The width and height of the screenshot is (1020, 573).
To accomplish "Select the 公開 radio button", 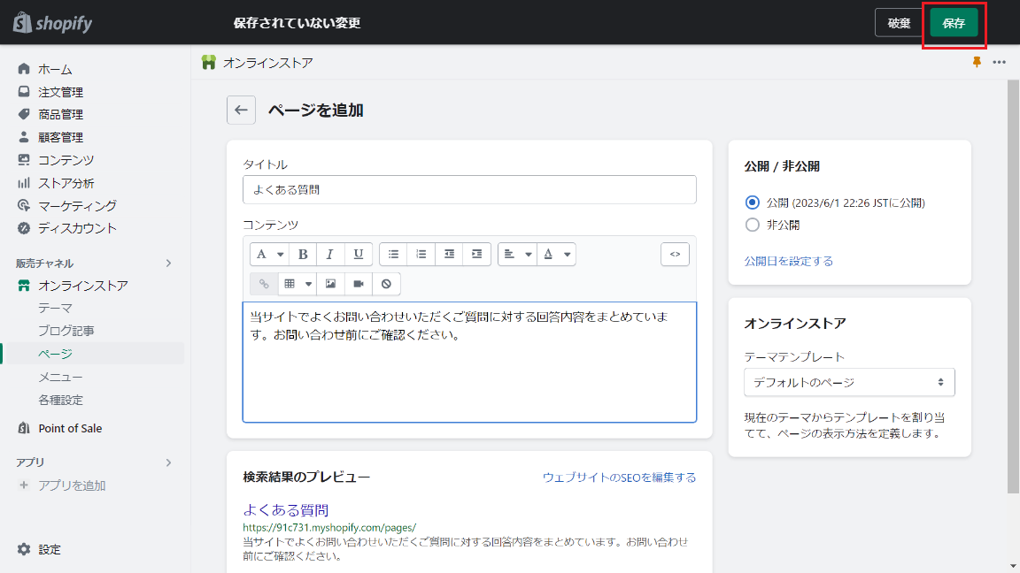I will tap(752, 202).
